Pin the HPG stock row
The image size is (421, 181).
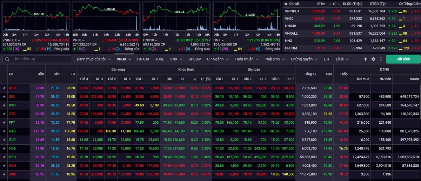(x=4, y=157)
